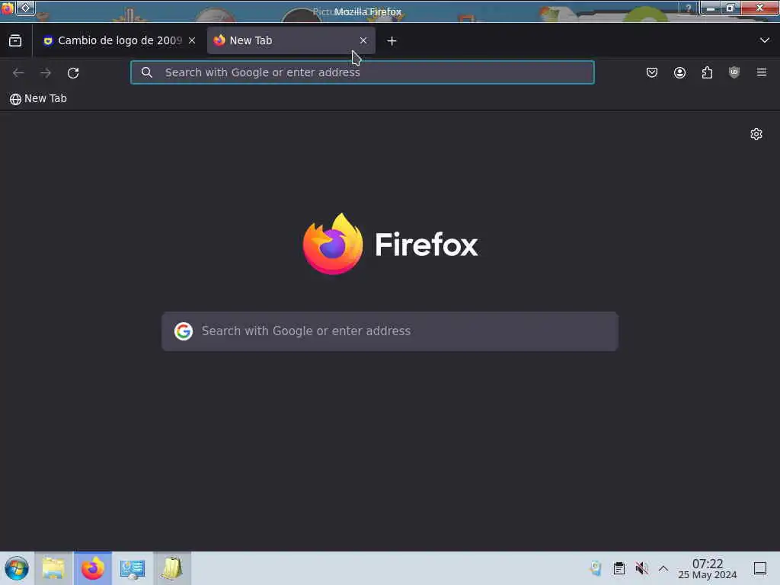Open the New Tab bookmark in bookmarks toolbar
Viewport: 780px width, 585px height.
[38, 98]
